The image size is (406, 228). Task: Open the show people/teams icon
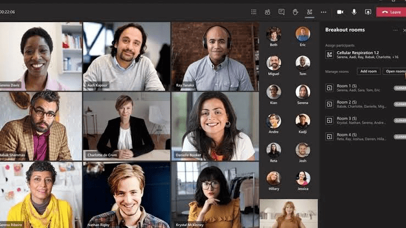pyautogui.click(x=268, y=12)
